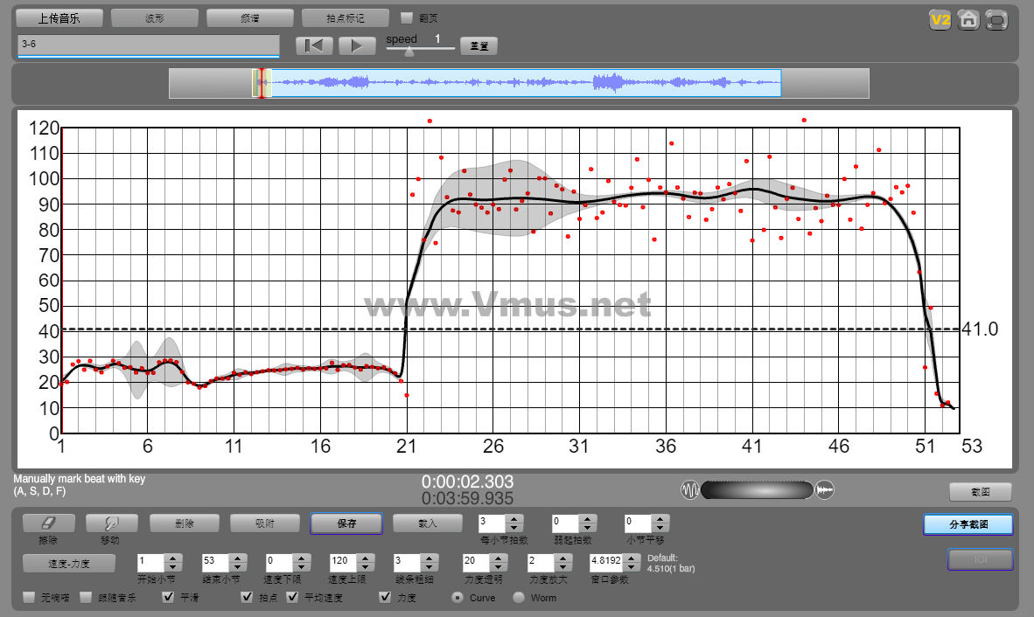
Task: Increase the 每小节拍数 beats-per-bar stepper
Action: (x=515, y=519)
